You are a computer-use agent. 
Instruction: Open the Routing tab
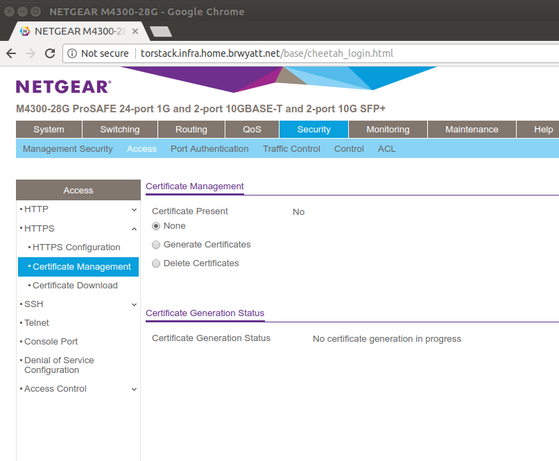pyautogui.click(x=191, y=130)
